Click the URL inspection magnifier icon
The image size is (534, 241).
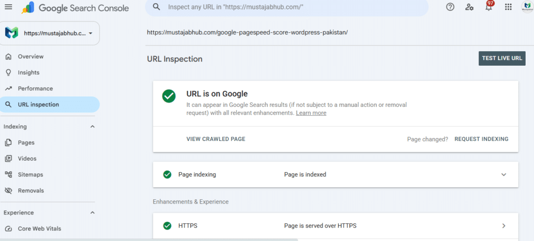[x=8, y=105]
